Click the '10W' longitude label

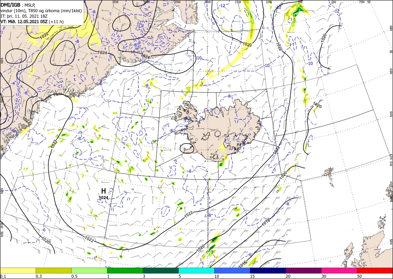tap(269, 2)
